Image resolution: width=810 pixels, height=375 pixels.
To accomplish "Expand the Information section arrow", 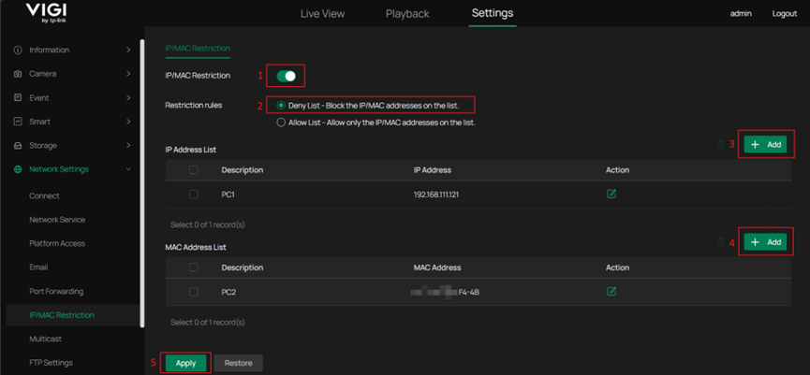I will point(128,50).
